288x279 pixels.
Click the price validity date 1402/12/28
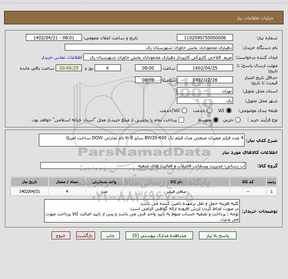pos(205,80)
